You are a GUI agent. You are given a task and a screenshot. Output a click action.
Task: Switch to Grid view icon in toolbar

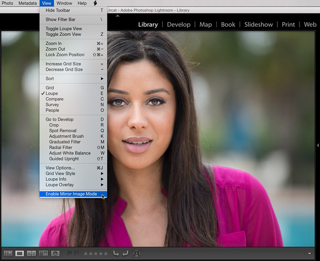[x=8, y=253]
